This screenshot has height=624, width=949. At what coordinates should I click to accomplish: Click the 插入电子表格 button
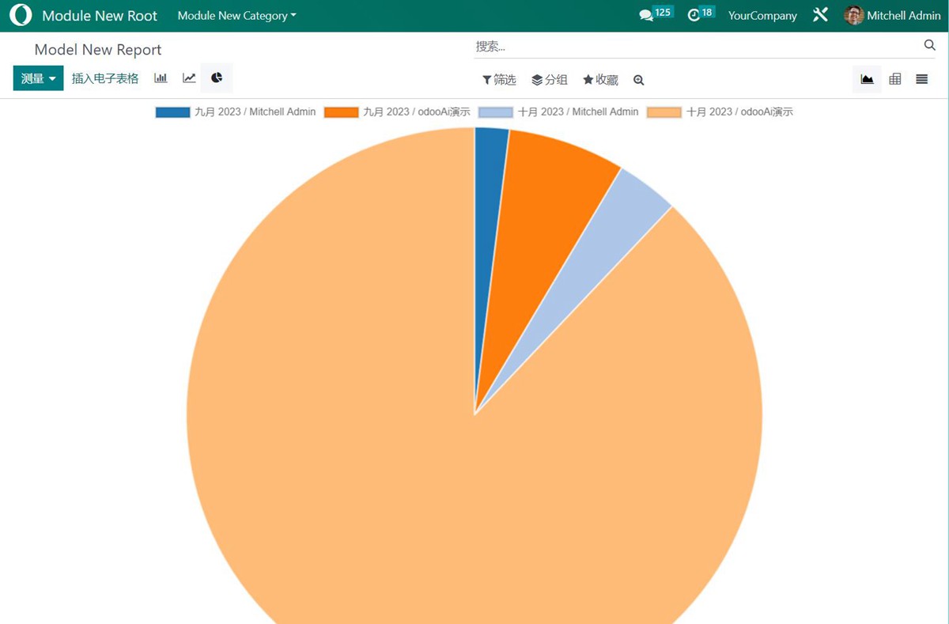[104, 78]
